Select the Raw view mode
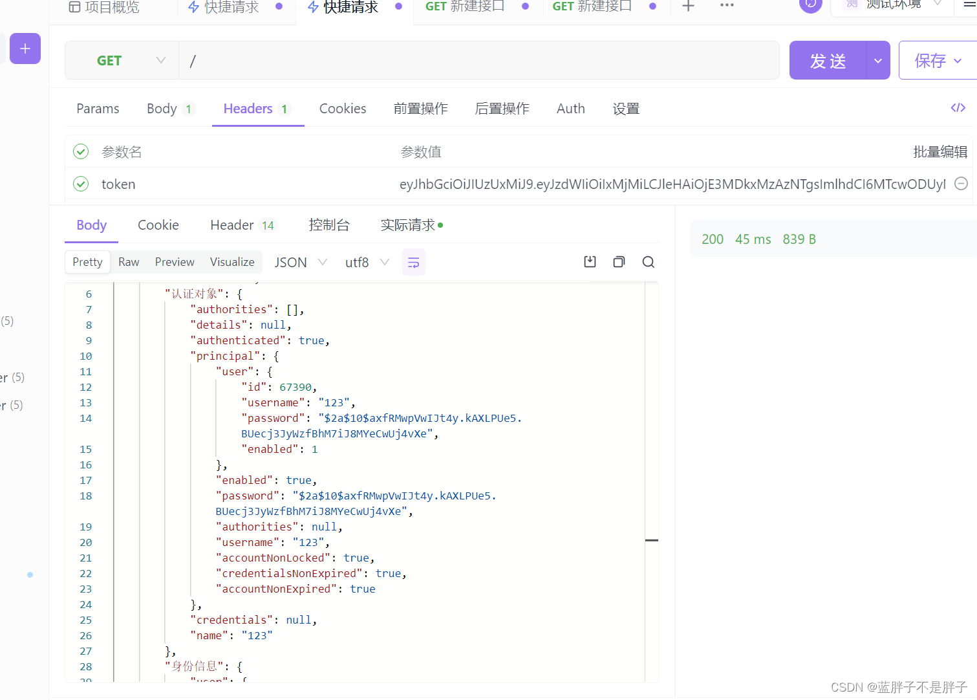Image resolution: width=977 pixels, height=700 pixels. pyautogui.click(x=129, y=261)
